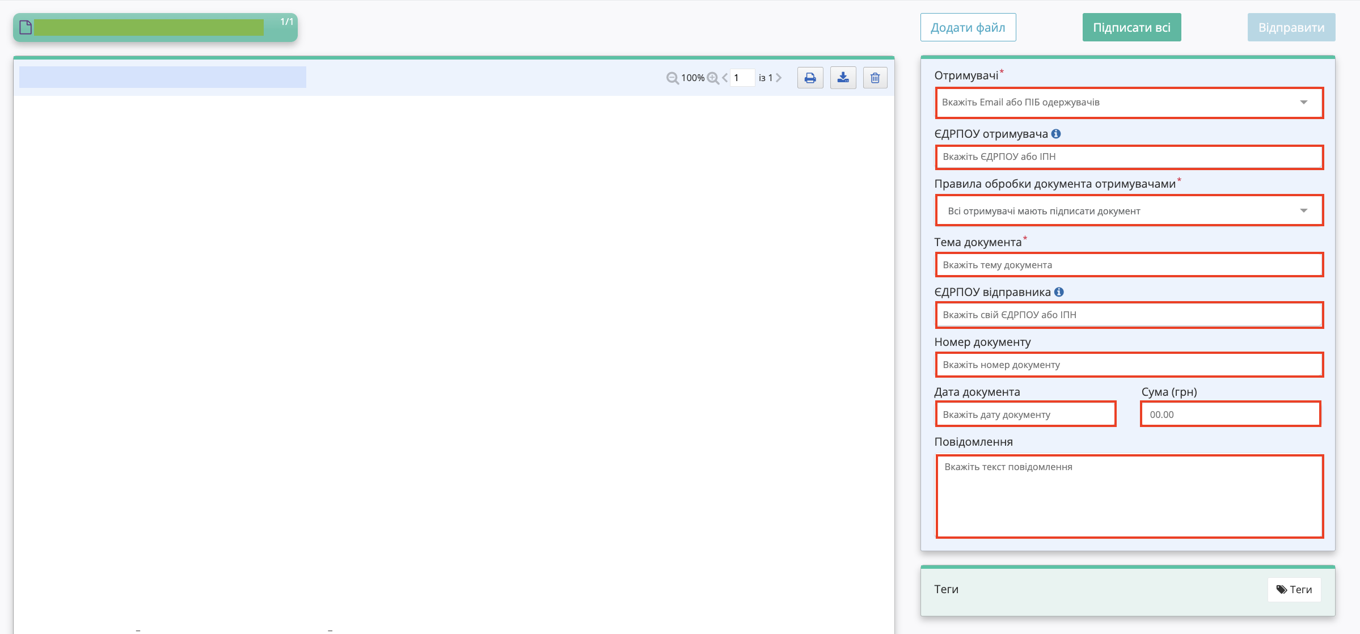The width and height of the screenshot is (1360, 634).
Task: Show info about ЄДРПОУ отримувача
Action: (1056, 134)
